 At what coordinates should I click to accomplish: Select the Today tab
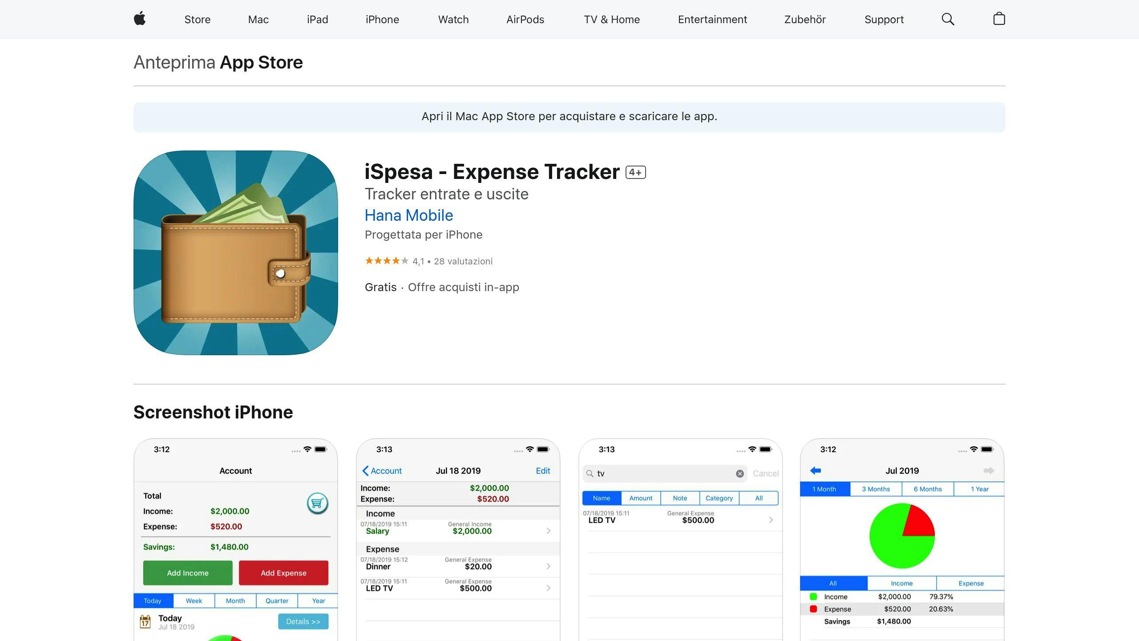153,601
